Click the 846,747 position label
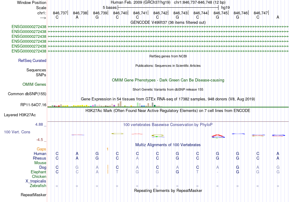 click(261, 13)
